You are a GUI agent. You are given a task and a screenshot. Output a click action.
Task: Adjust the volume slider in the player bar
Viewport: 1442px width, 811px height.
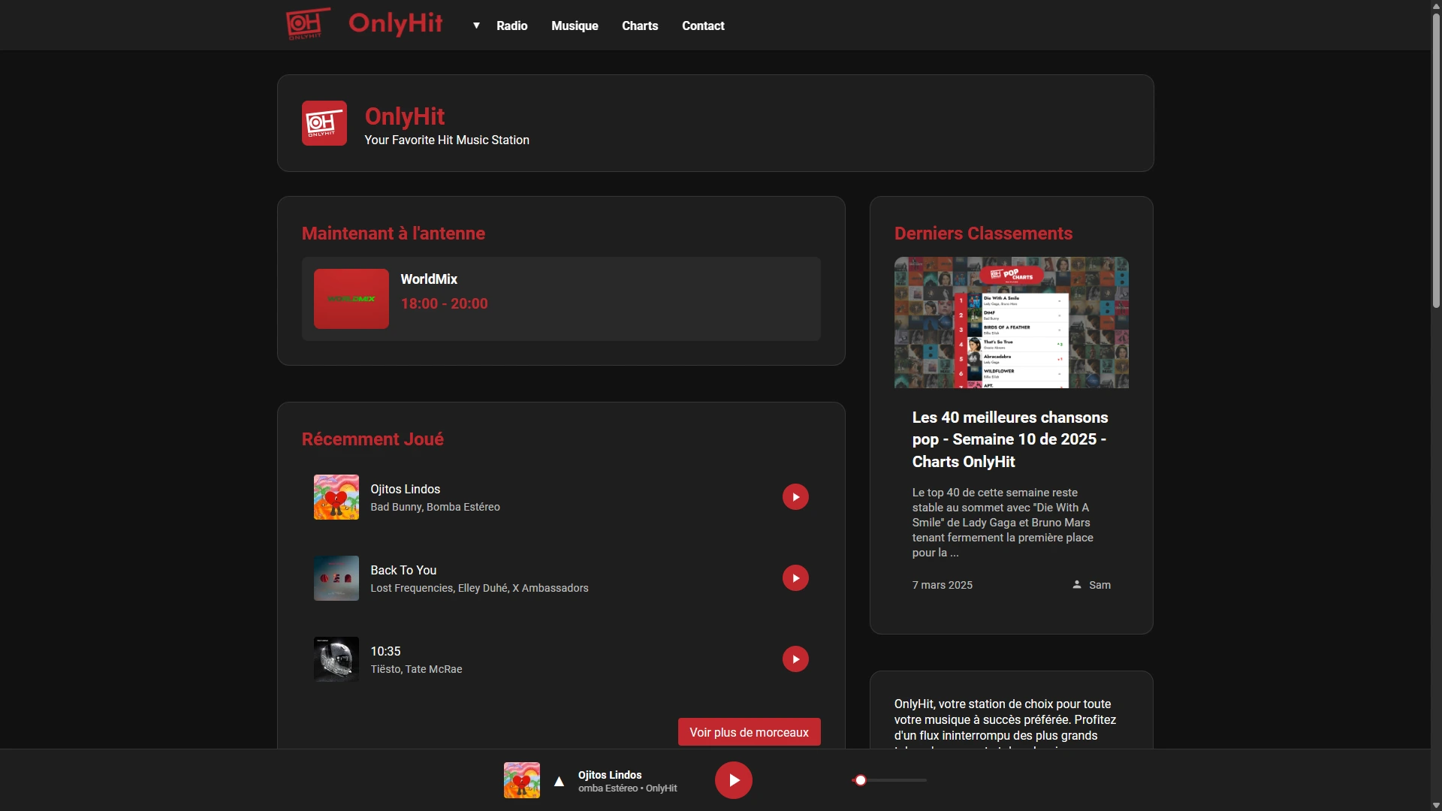[889, 780]
